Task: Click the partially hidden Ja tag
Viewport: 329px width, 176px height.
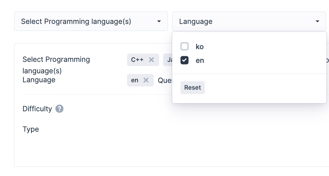Action: (168, 60)
